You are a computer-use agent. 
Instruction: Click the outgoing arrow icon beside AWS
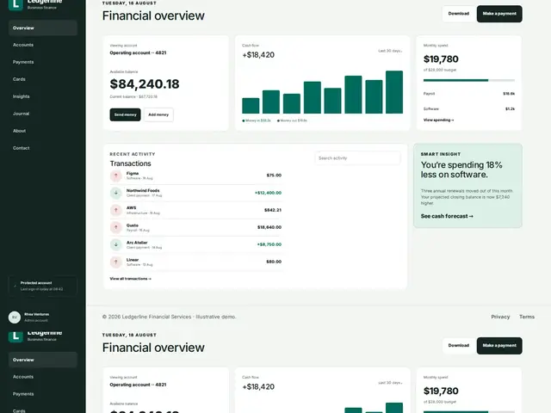coord(116,210)
